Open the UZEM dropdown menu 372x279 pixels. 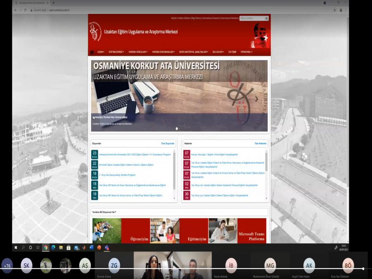pos(100,52)
